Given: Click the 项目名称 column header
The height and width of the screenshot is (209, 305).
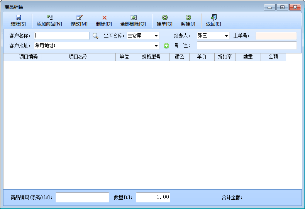Looking at the screenshot, I should (78, 57).
